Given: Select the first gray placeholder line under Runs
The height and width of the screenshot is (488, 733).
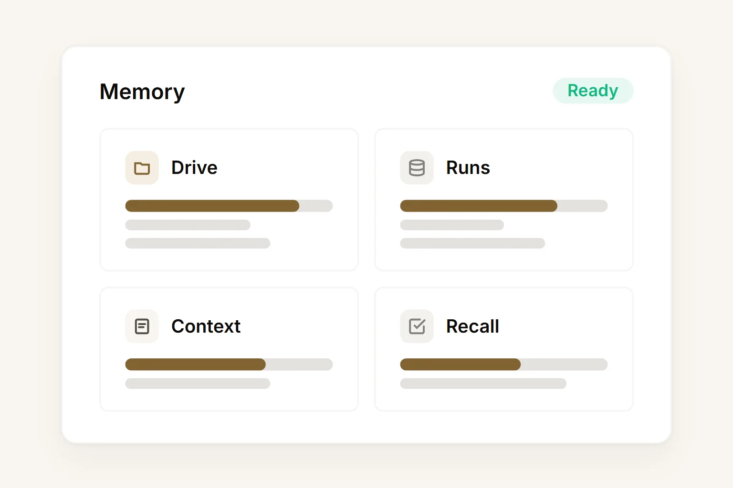Looking at the screenshot, I should tap(452, 225).
